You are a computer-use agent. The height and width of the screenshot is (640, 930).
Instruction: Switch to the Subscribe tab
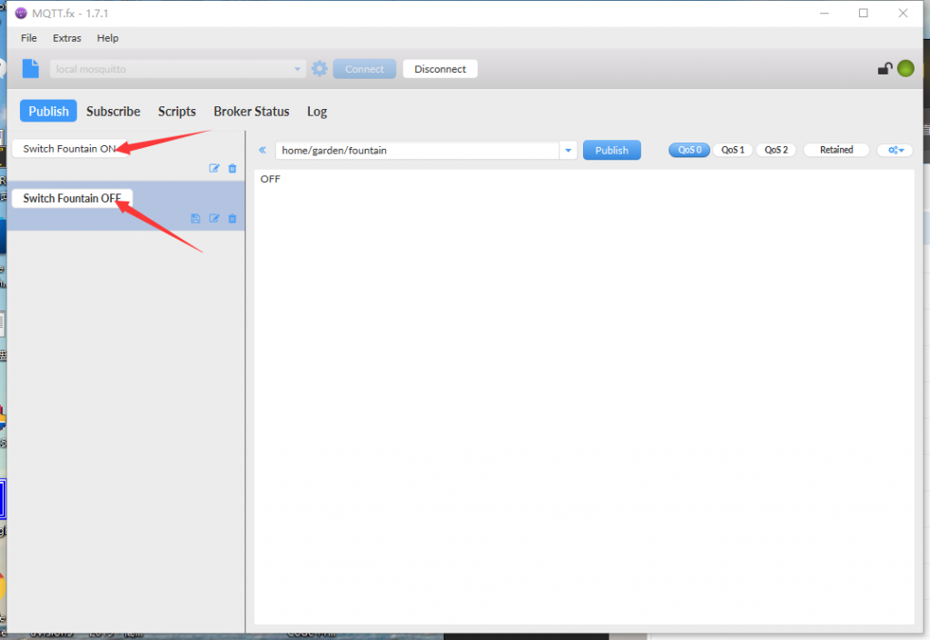coord(113,112)
